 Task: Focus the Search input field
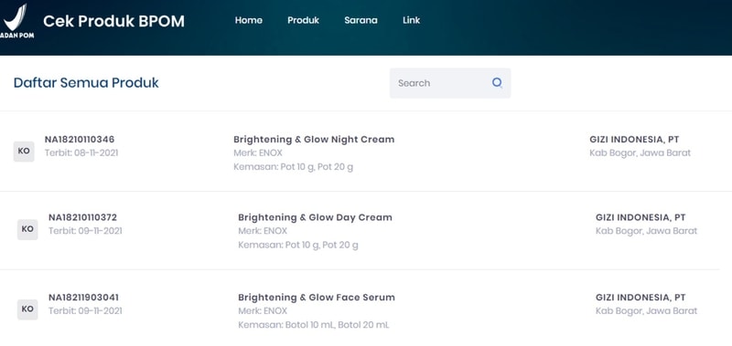click(450, 83)
